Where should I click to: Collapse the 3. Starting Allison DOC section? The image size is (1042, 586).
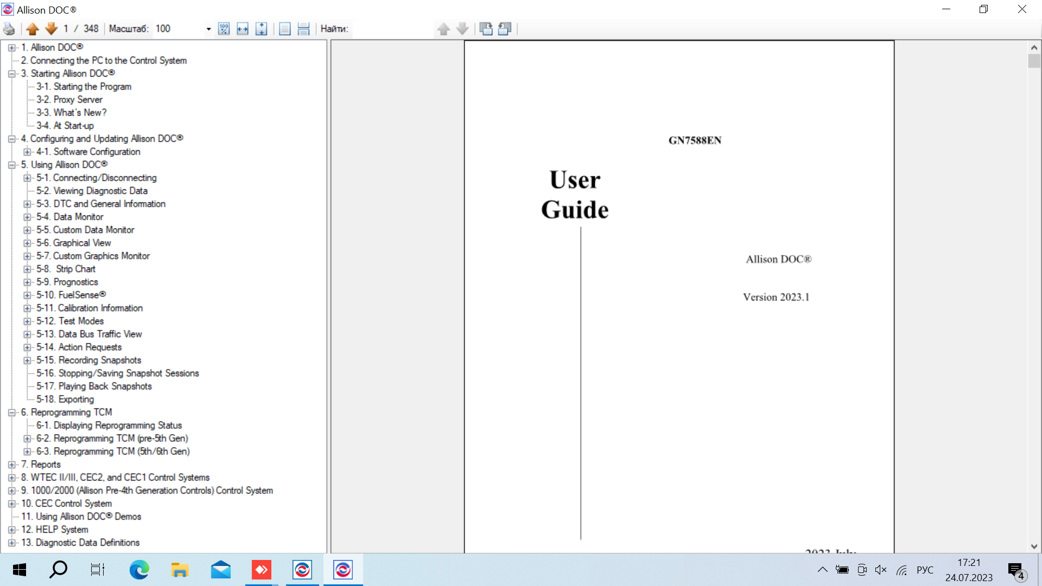click(12, 74)
